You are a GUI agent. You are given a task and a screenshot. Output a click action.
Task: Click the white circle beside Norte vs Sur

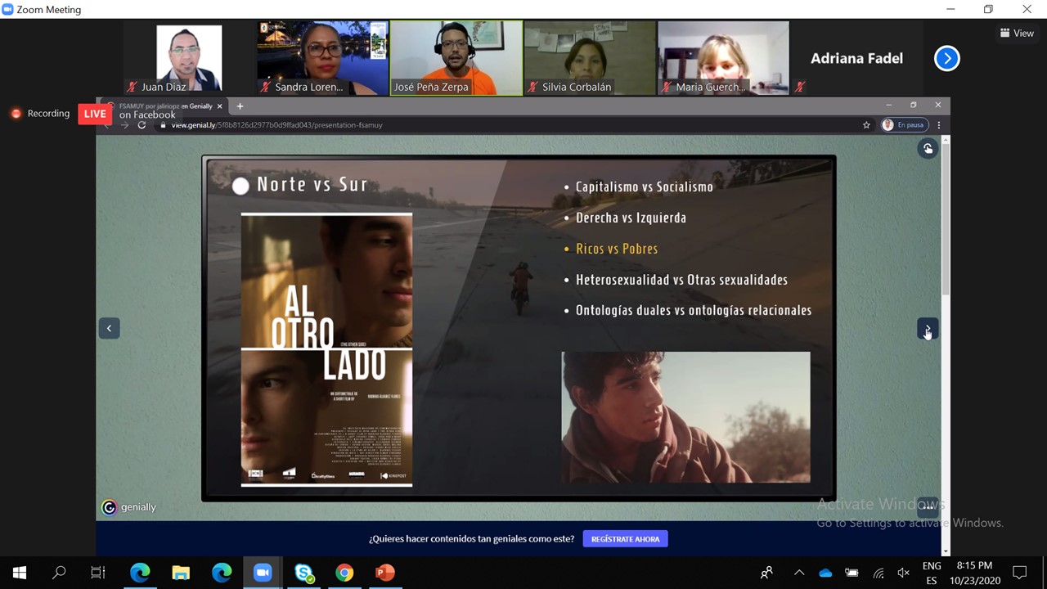240,187
